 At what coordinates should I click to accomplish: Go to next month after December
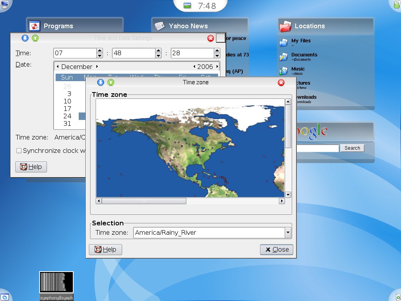point(97,67)
